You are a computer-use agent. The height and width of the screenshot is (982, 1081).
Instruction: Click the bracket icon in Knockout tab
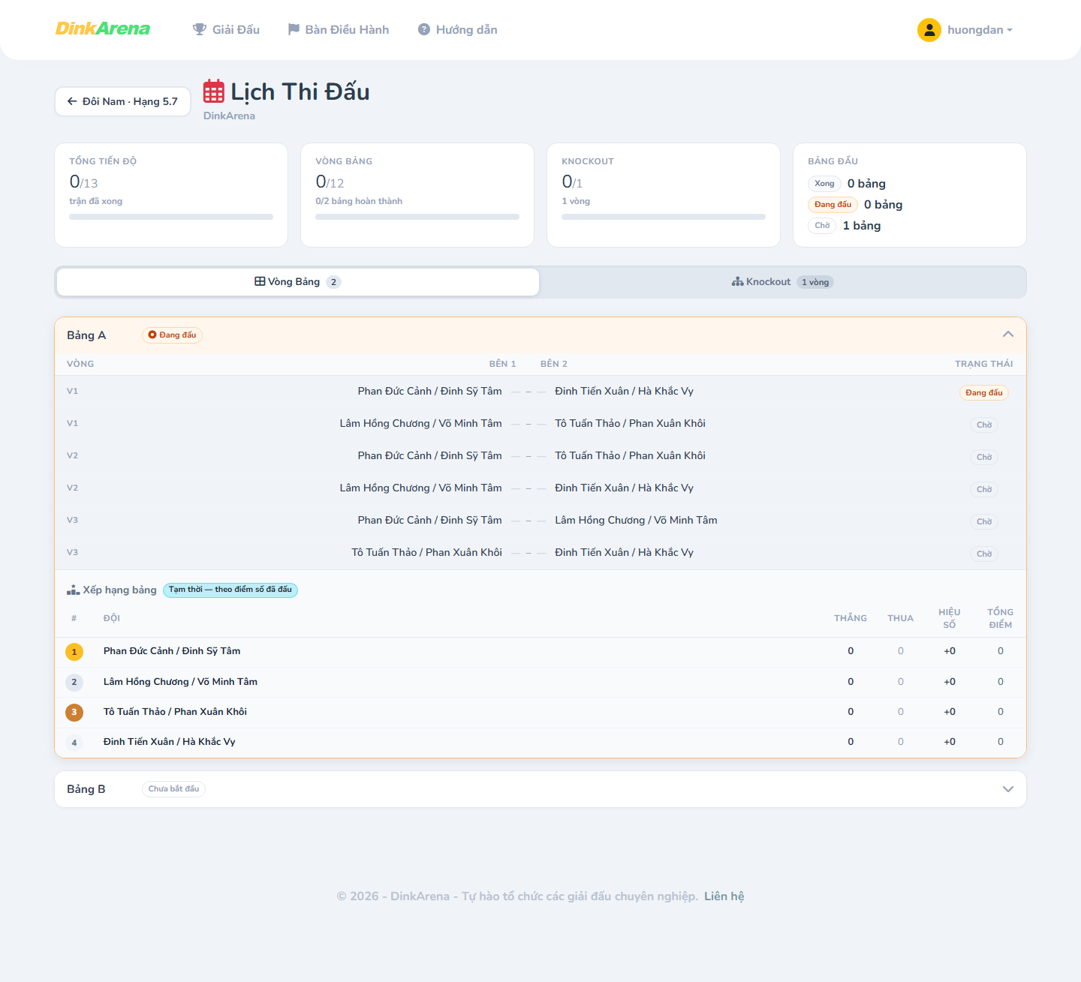click(x=738, y=281)
